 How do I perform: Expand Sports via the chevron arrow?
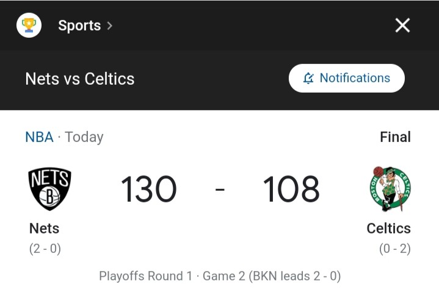(x=109, y=26)
